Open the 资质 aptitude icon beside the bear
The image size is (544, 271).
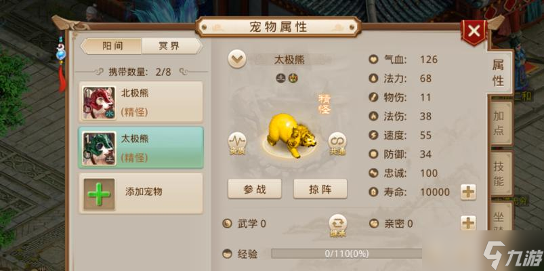point(237,143)
